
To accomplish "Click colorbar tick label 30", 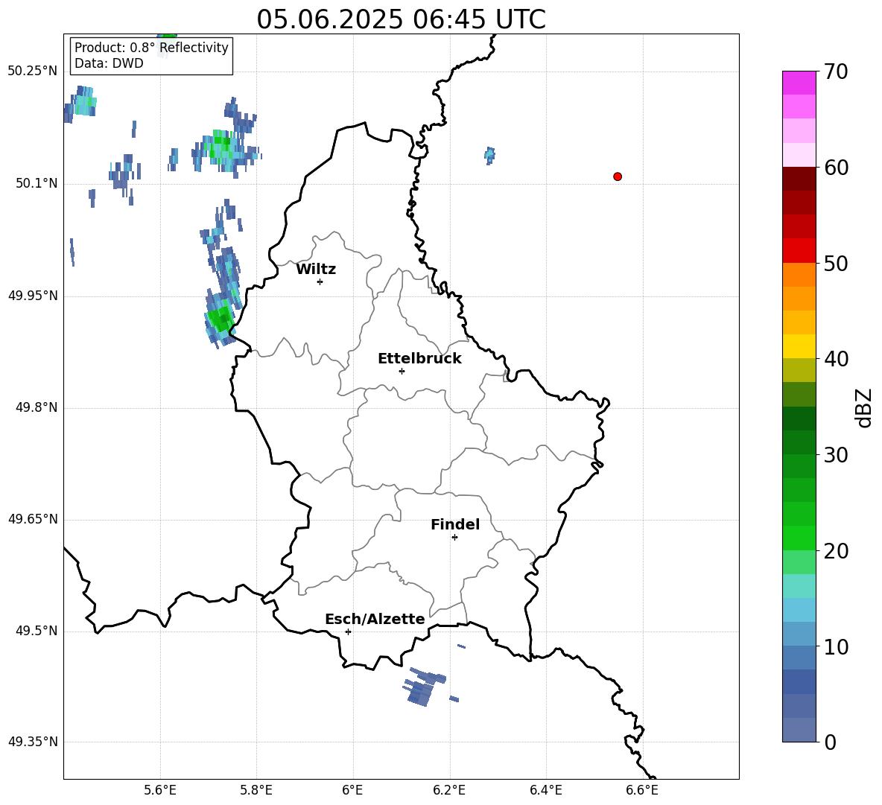I will point(836,455).
